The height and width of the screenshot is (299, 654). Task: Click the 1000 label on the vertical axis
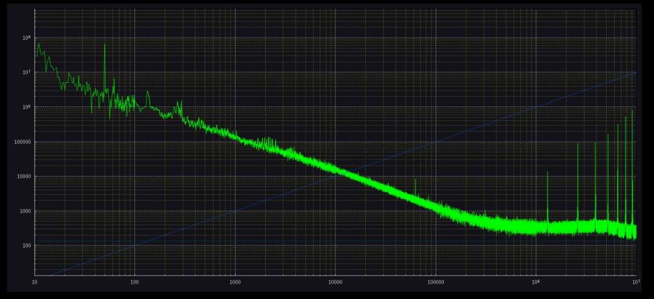point(26,211)
